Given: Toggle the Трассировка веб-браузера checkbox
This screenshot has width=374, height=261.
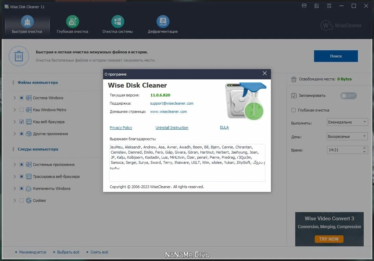Looking at the screenshot, I should [x=22, y=177].
